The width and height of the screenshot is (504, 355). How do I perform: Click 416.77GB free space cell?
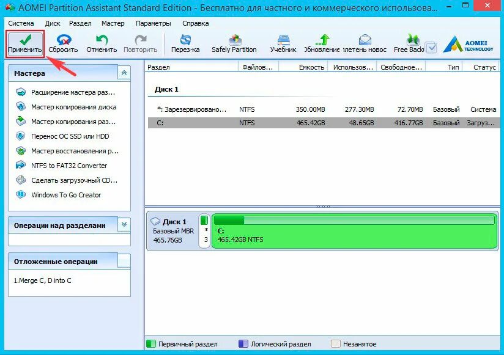click(x=409, y=123)
